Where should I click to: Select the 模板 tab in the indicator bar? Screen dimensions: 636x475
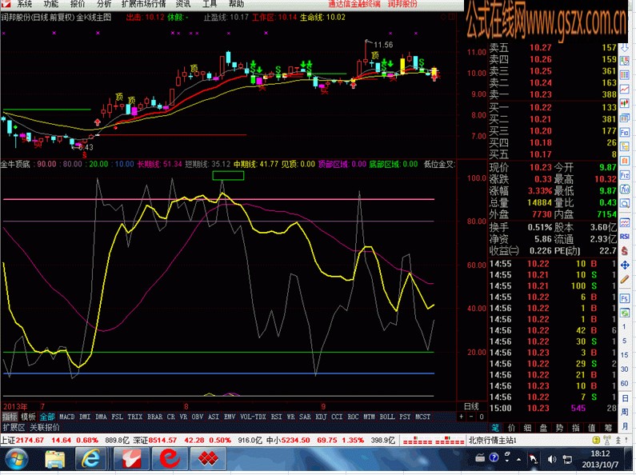[28, 417]
